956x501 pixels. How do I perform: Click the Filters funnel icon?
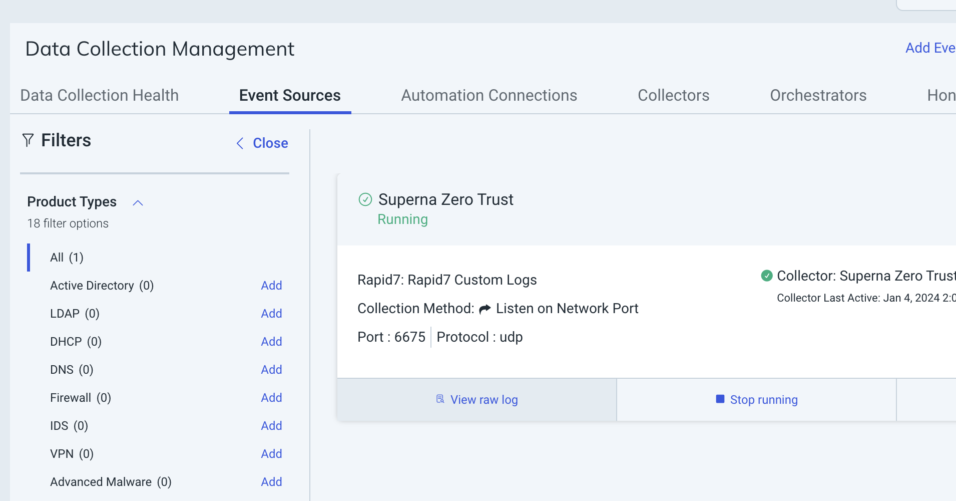pyautogui.click(x=28, y=140)
